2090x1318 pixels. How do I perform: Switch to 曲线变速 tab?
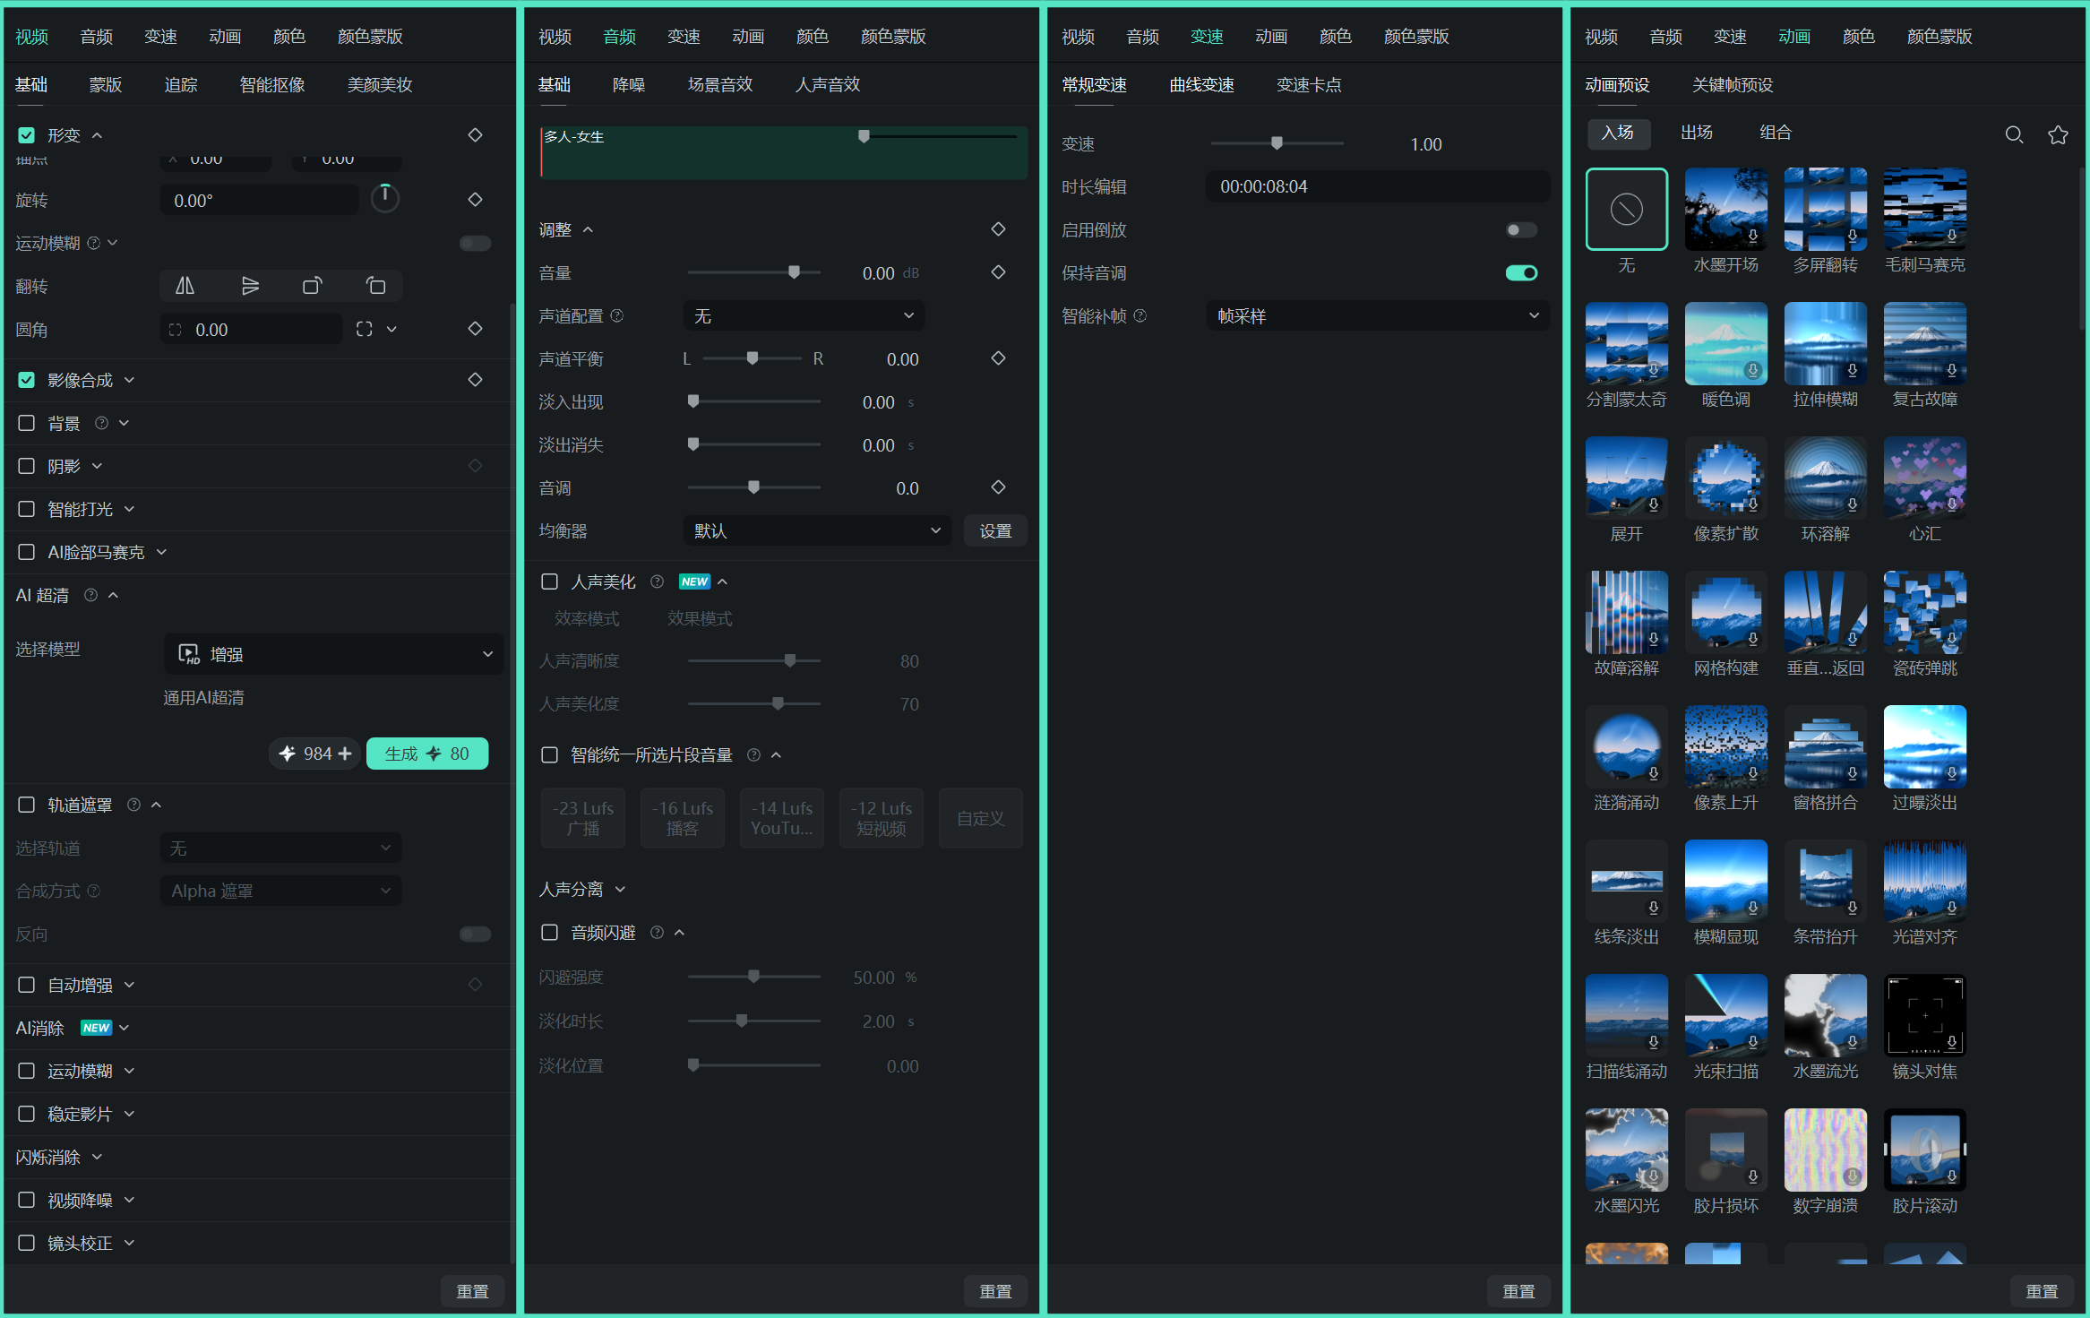pyautogui.click(x=1201, y=85)
